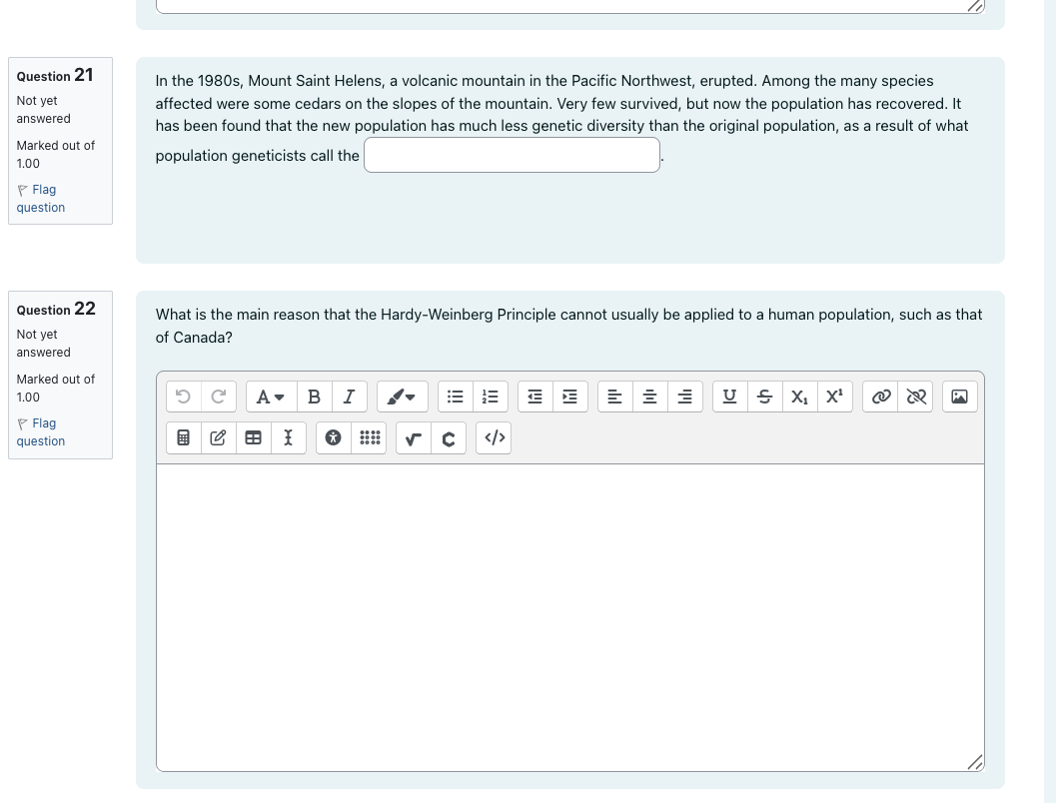1056x803 pixels.
Task: Insert an image into the answer
Action: [960, 397]
